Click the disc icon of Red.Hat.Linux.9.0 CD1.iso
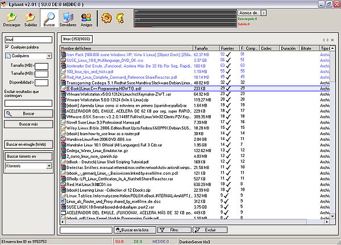Screen dimensions: 341x245 63,184
